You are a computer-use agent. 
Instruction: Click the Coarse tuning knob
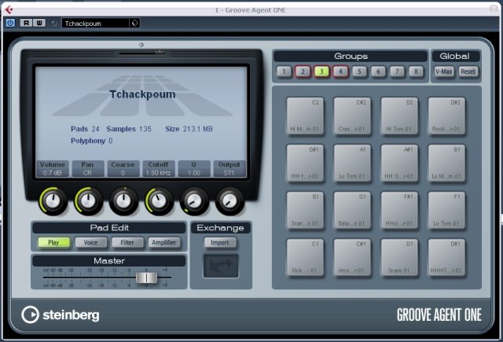pyautogui.click(x=124, y=201)
